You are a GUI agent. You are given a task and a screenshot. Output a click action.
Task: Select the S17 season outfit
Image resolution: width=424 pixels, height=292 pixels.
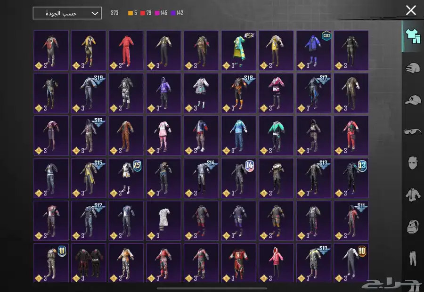tap(314, 93)
